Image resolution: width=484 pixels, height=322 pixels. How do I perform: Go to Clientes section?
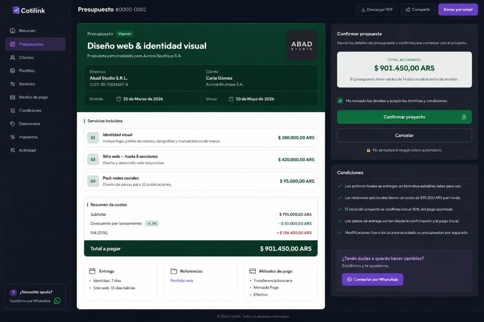(35, 58)
